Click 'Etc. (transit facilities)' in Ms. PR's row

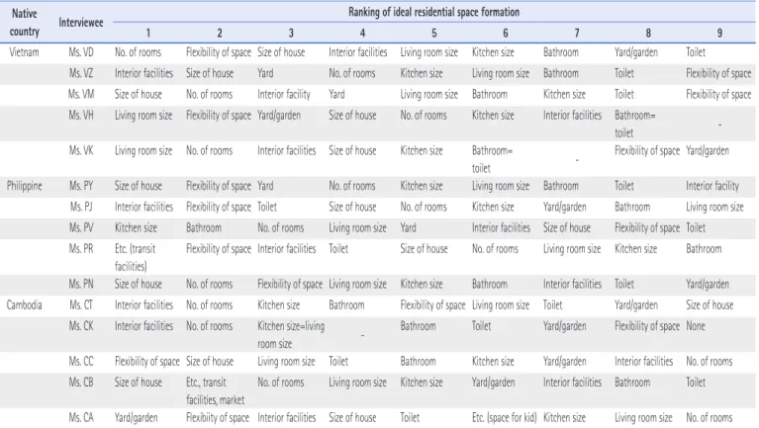pyautogui.click(x=135, y=258)
